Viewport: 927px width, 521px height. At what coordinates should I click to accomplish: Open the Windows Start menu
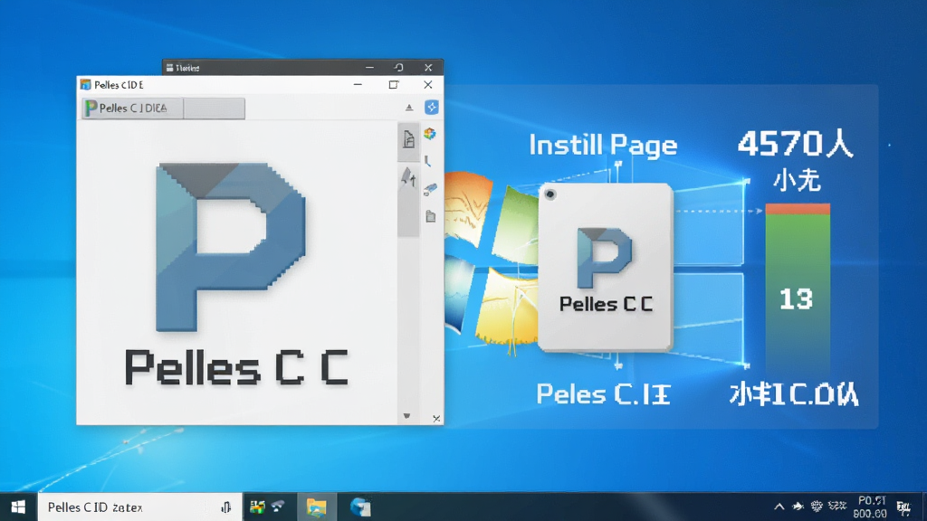pyautogui.click(x=18, y=507)
